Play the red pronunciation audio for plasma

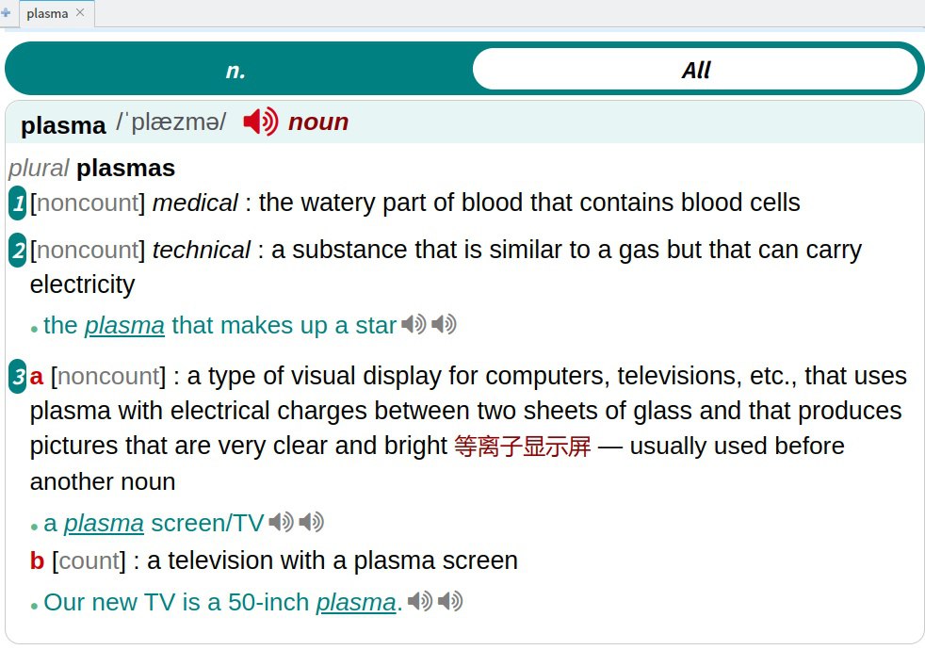pos(260,122)
